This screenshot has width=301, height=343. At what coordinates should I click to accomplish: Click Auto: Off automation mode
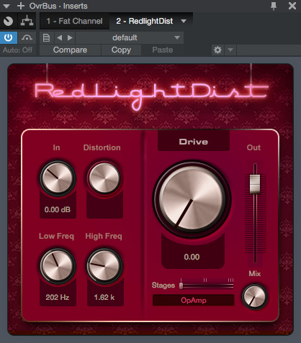[x=17, y=50]
